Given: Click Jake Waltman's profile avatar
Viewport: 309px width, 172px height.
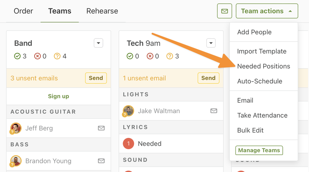Looking at the screenshot, I should 128,111.
